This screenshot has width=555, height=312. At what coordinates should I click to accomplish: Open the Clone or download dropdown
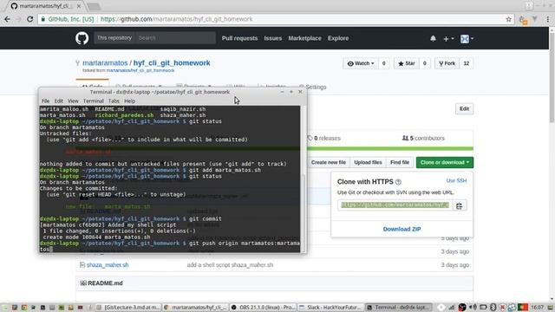click(x=445, y=162)
